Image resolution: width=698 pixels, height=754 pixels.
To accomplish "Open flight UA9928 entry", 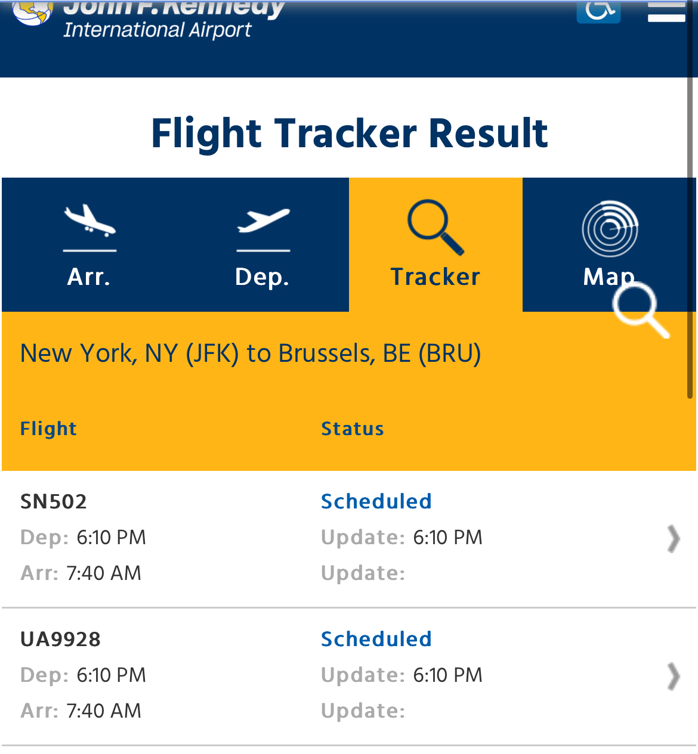I will (60, 639).
